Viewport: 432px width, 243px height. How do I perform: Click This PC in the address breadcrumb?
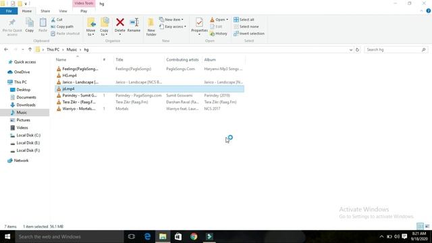[x=53, y=49]
